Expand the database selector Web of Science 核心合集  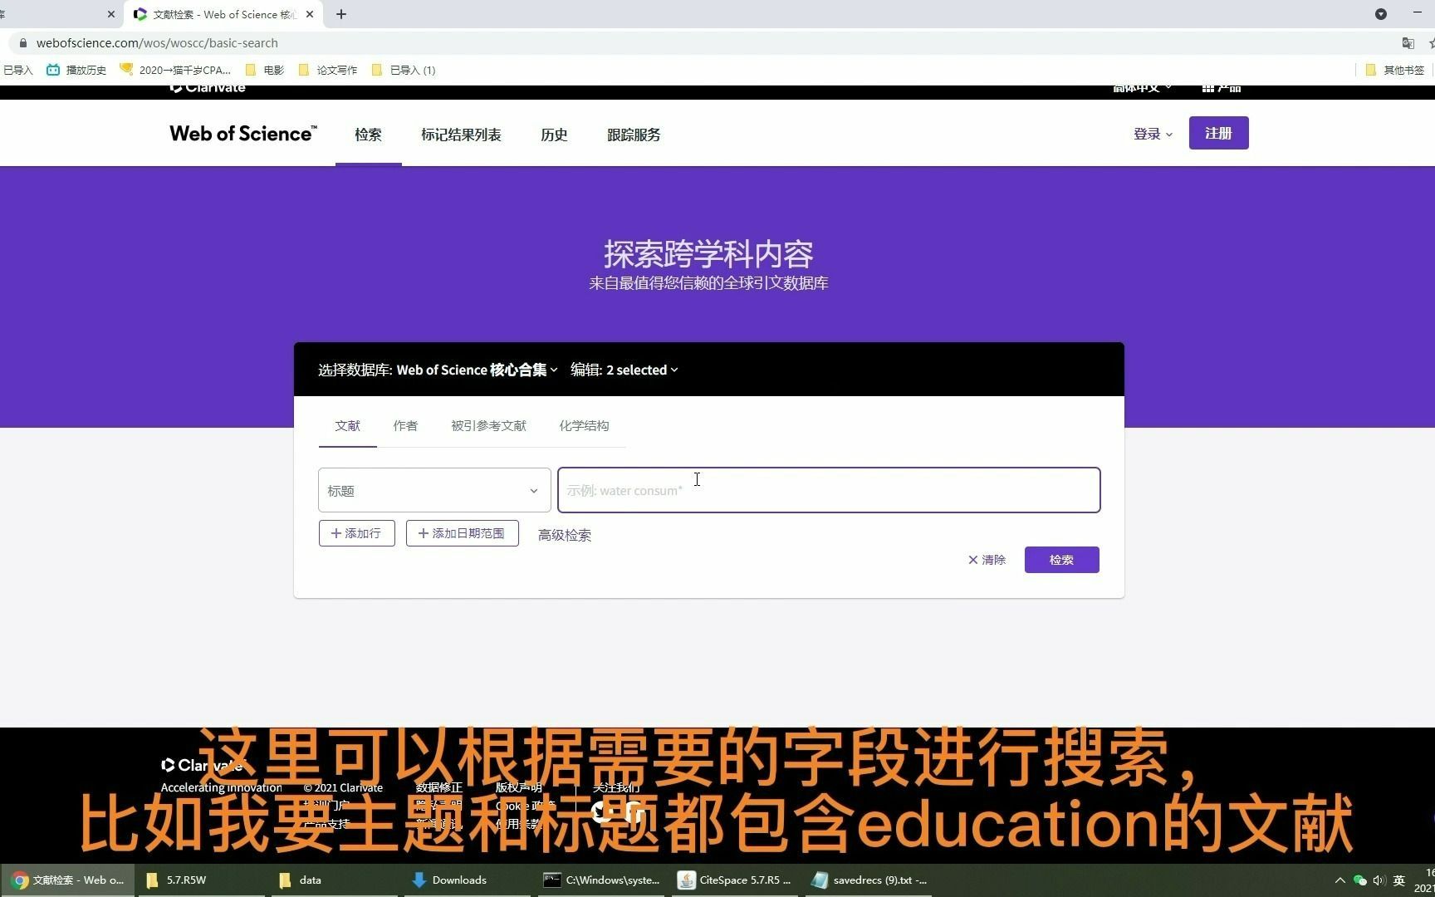point(477,370)
